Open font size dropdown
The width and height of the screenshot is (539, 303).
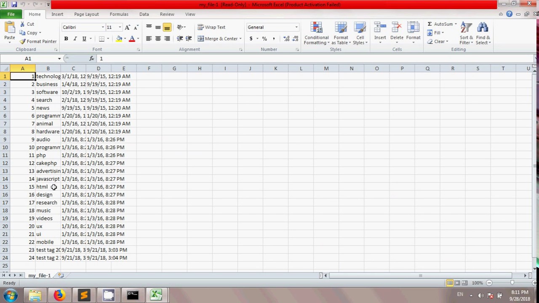click(x=120, y=27)
